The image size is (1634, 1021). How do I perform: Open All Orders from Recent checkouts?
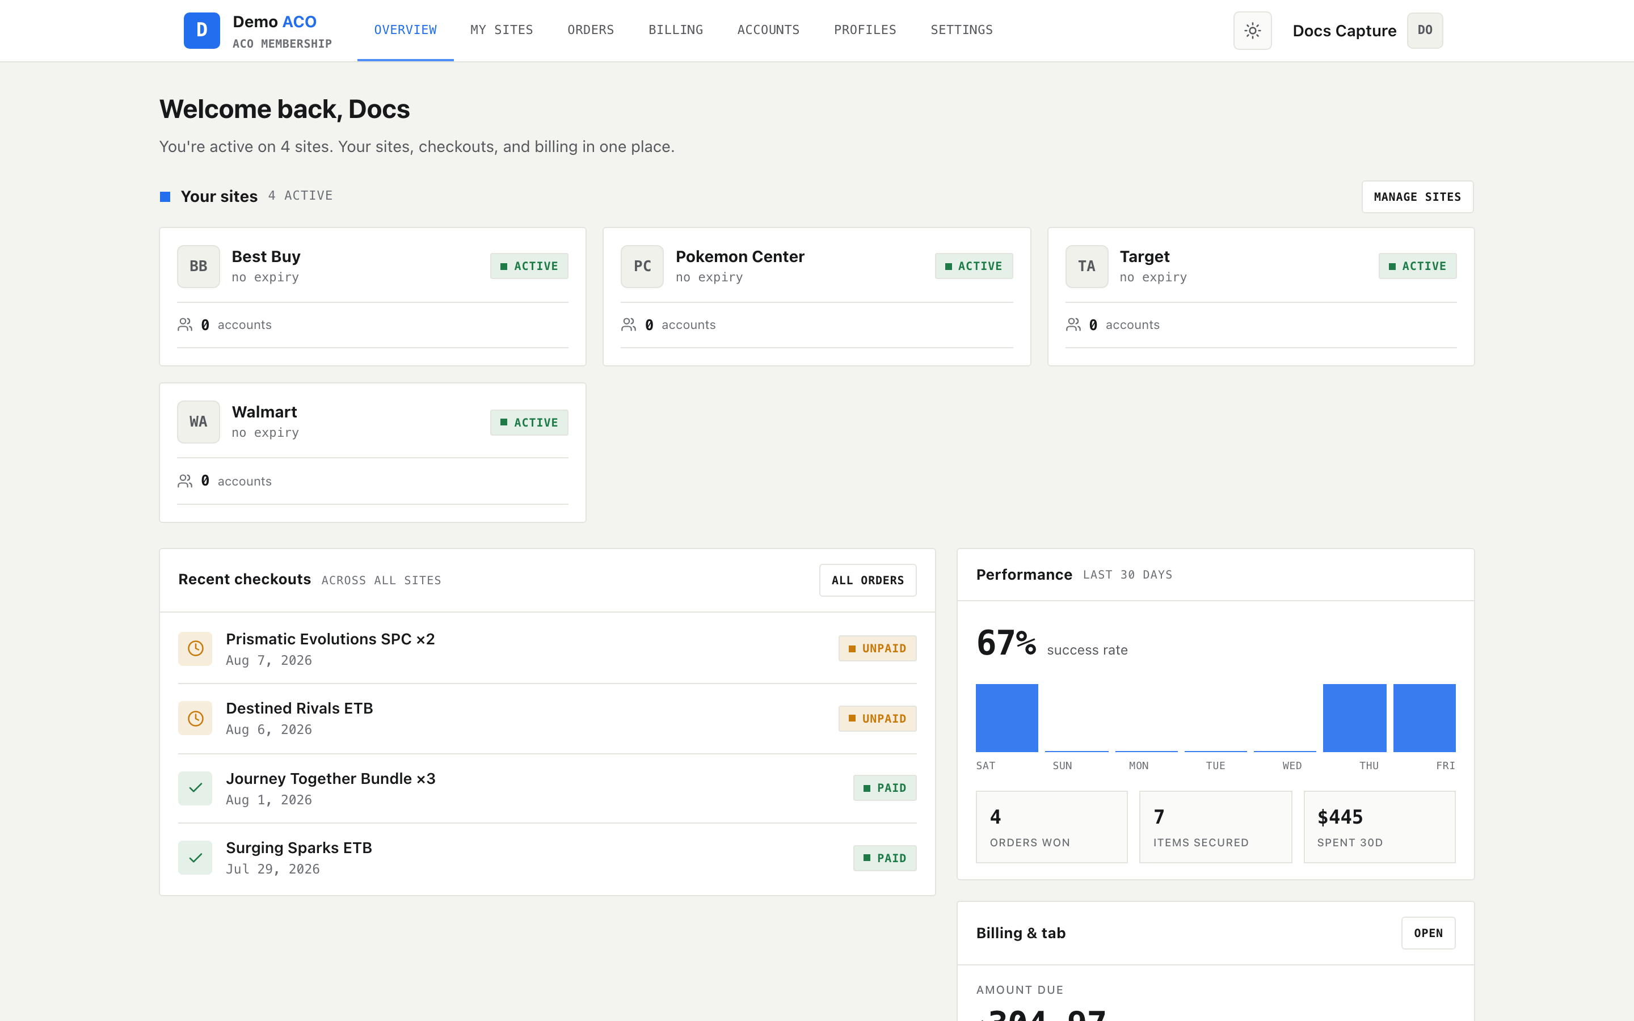[x=867, y=580]
